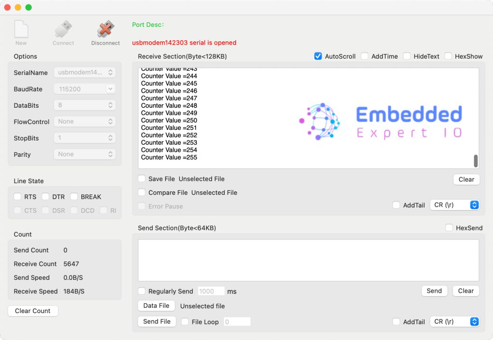Click the Clear Count button
Image resolution: width=493 pixels, height=340 pixels.
(33, 311)
